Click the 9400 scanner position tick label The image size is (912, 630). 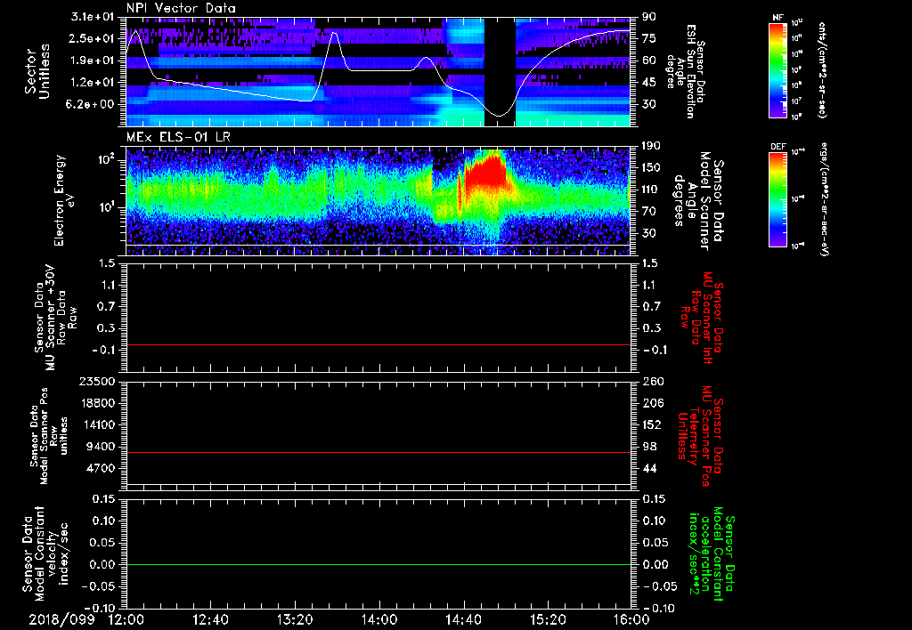[x=102, y=447]
